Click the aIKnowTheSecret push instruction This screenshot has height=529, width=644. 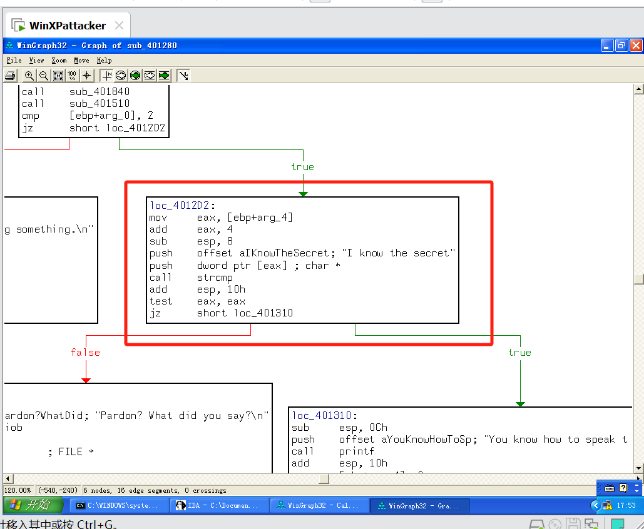pos(302,253)
